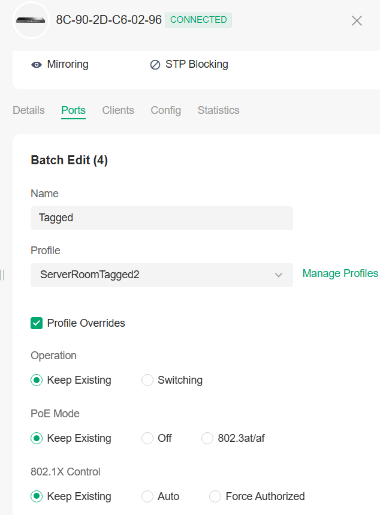Click the panel collapse handle on left edge

point(2,275)
